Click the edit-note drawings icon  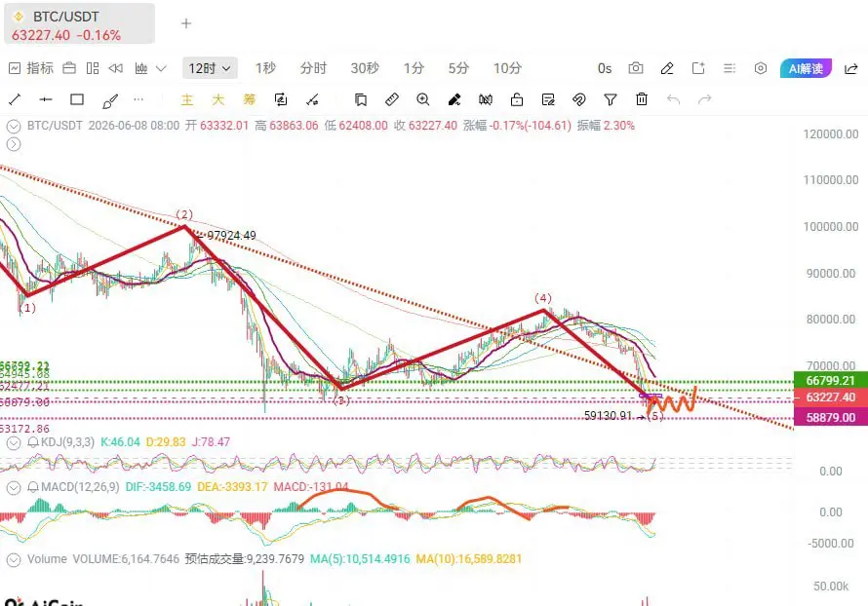coord(548,99)
